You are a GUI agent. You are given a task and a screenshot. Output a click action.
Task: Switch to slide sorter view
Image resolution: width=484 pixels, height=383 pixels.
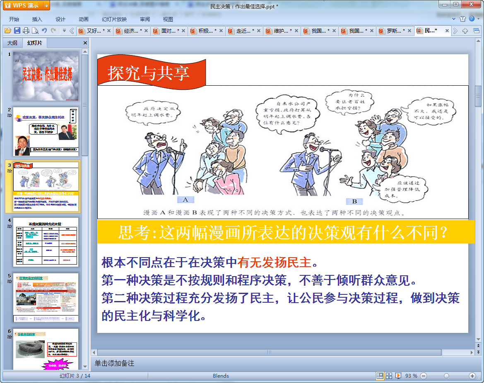(389, 376)
